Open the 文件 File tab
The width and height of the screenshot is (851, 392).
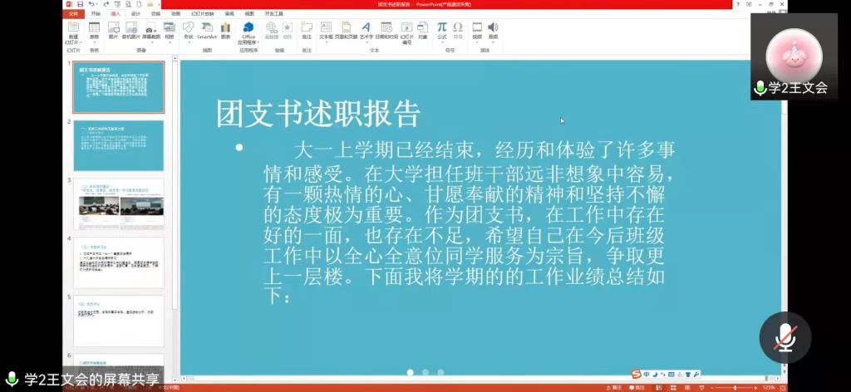tap(74, 13)
